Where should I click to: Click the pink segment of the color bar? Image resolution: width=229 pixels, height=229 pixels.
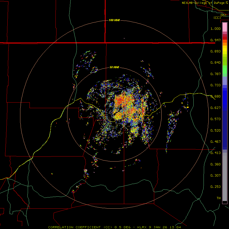[x=225, y=27]
